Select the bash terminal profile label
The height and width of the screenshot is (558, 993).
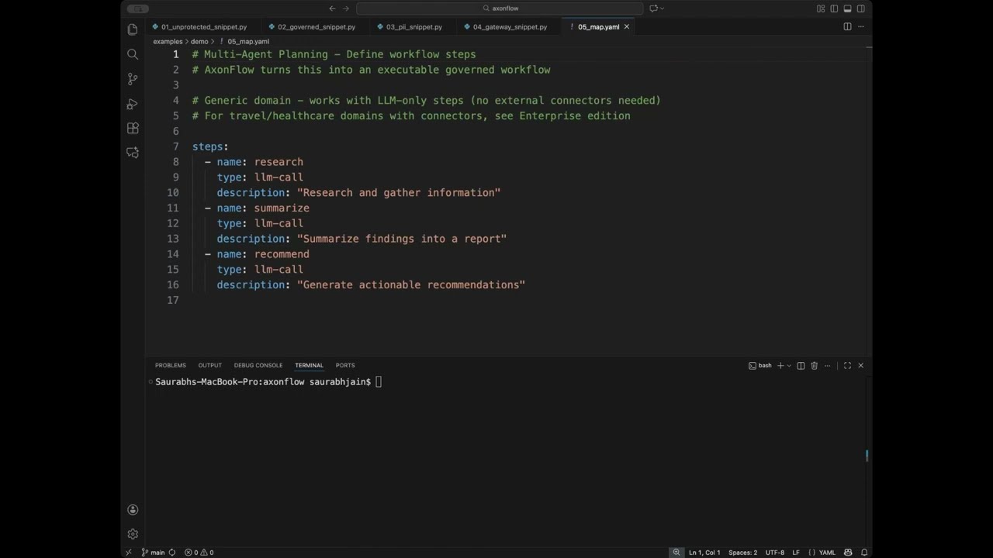pyautogui.click(x=760, y=365)
